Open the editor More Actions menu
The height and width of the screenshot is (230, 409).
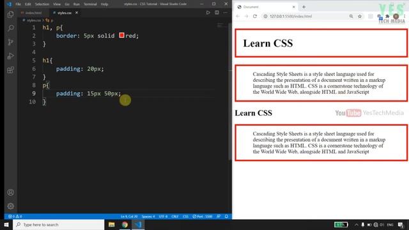226,13
